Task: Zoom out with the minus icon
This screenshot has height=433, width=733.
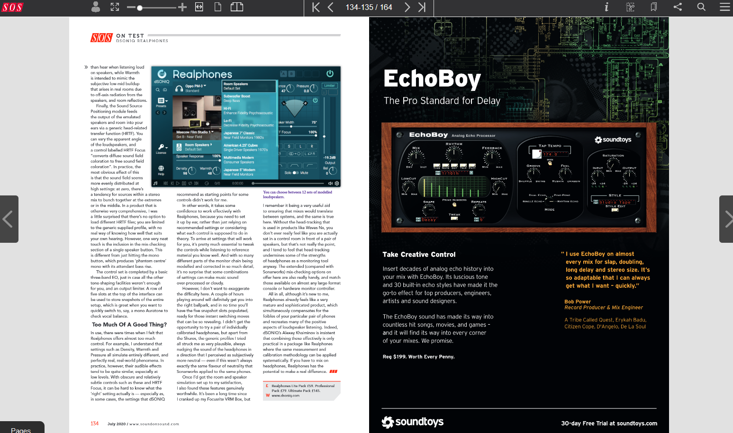Action: coord(131,7)
